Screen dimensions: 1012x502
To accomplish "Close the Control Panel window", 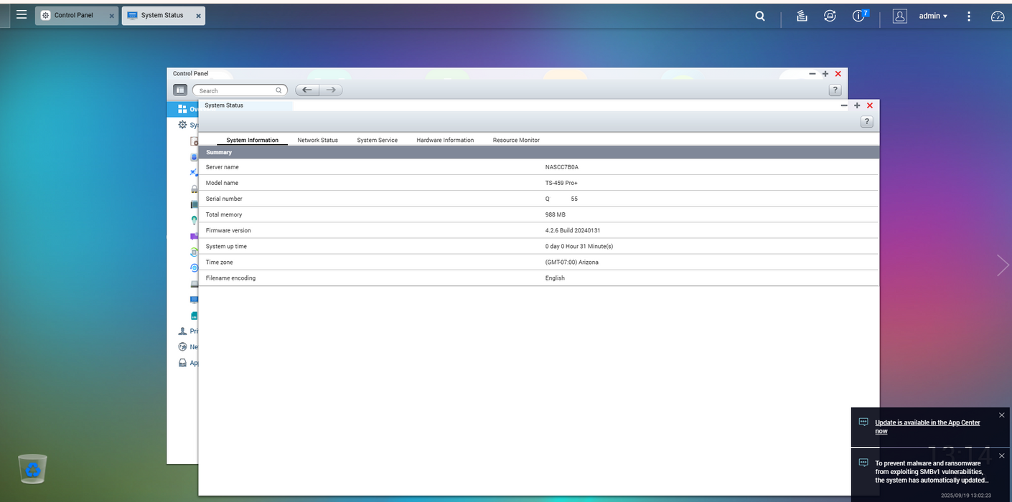I will click(838, 74).
